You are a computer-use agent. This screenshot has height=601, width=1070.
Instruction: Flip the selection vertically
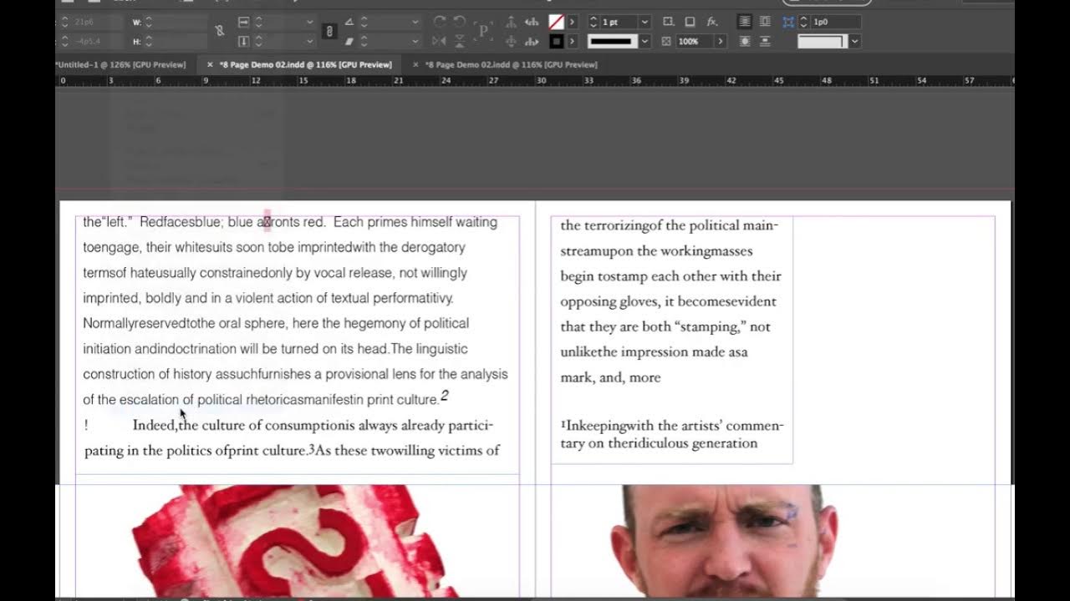pos(459,41)
